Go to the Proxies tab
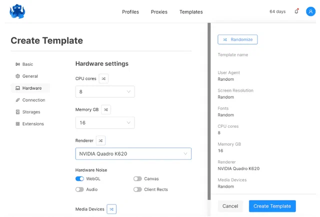320x217 pixels. (159, 12)
